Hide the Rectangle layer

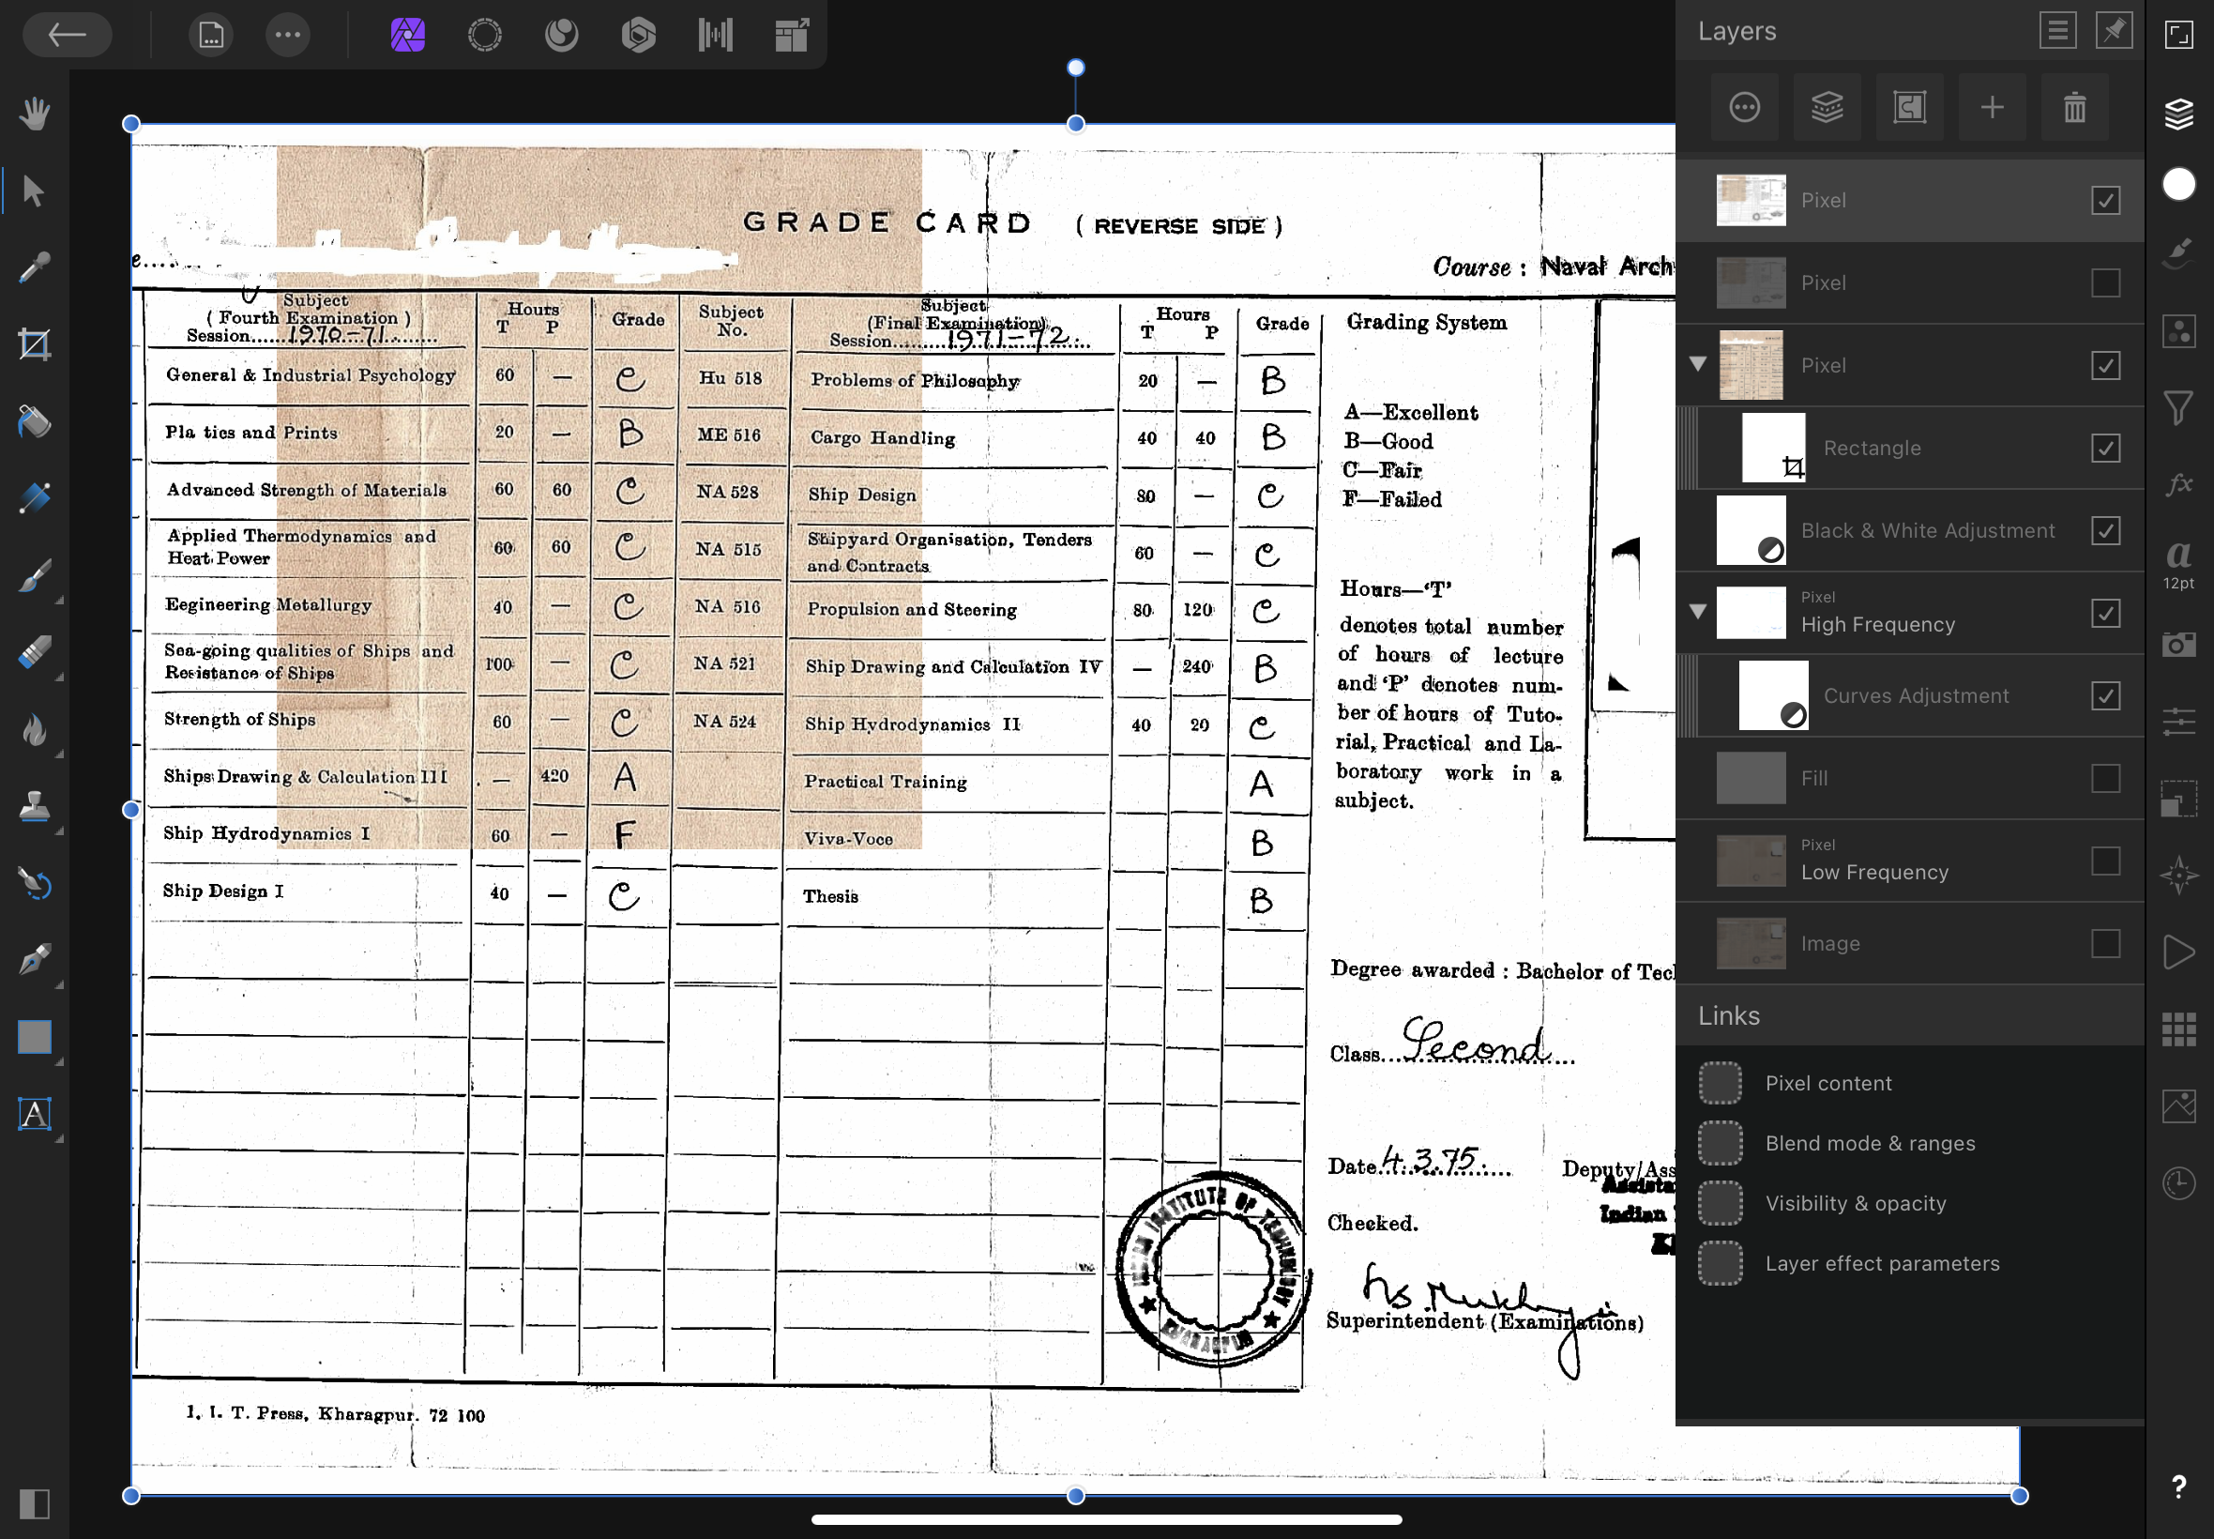tap(2106, 449)
